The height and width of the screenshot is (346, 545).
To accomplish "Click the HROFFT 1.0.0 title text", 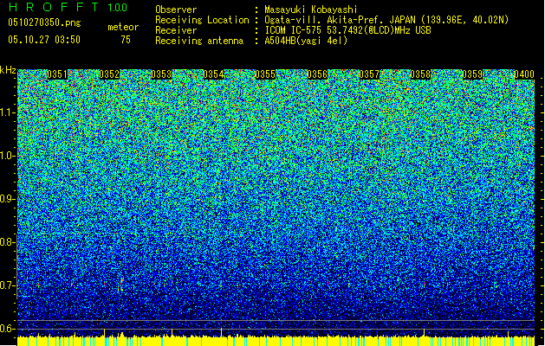I will pos(68,7).
